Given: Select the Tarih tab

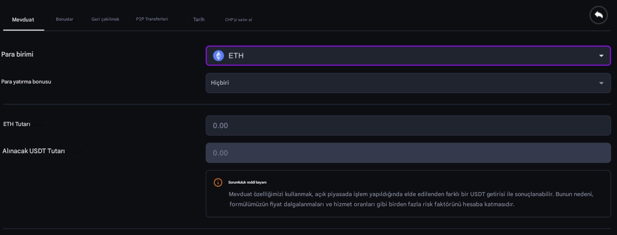Looking at the screenshot, I should coord(199,19).
